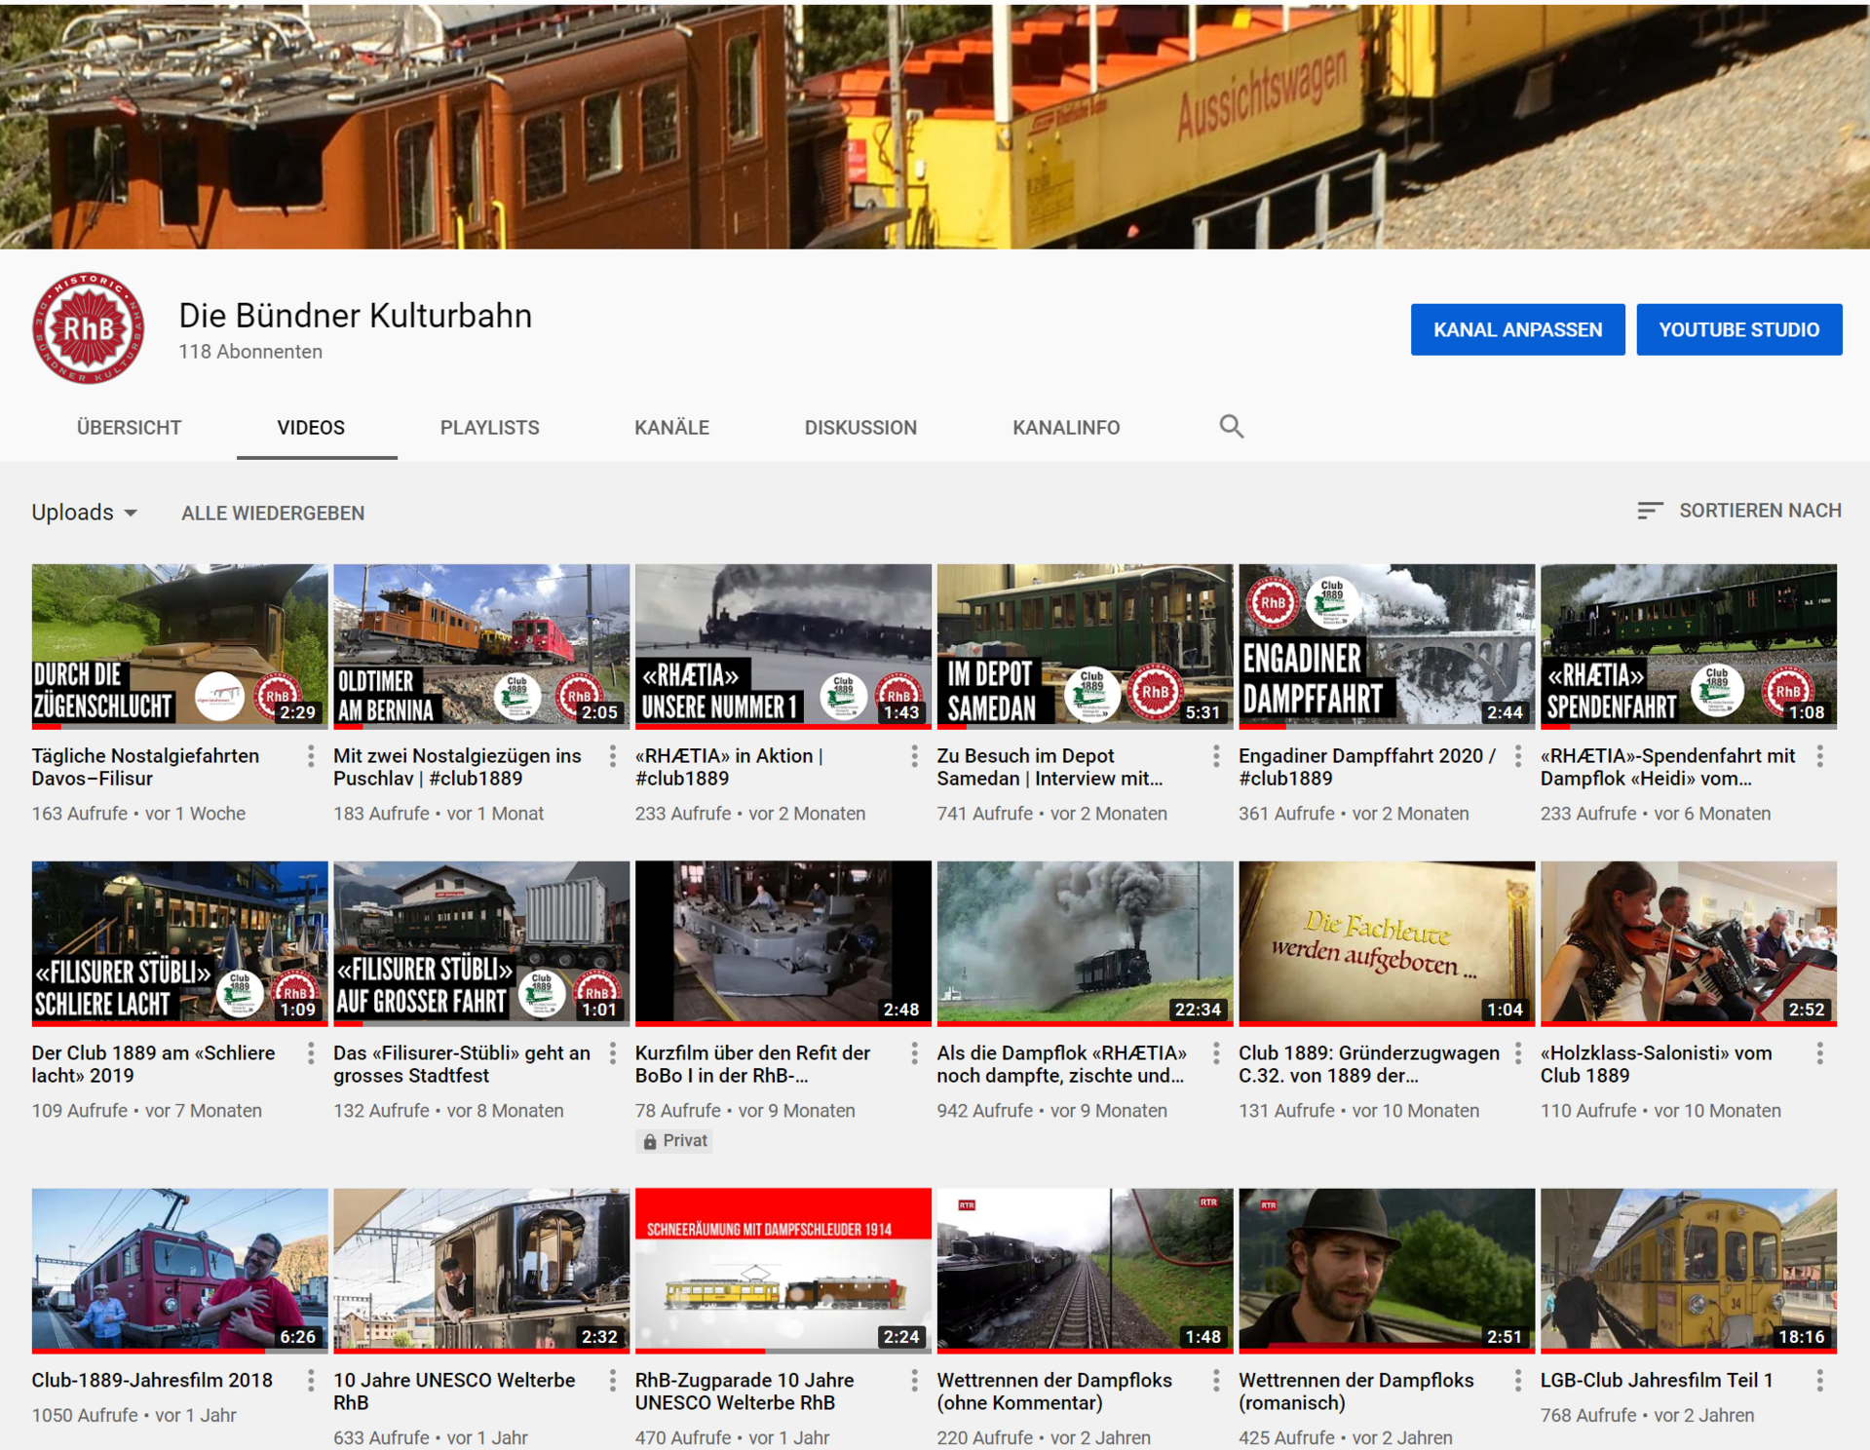The height and width of the screenshot is (1450, 1870).
Task: Open options menu for 10 Jahre UNESCO Welterbe RhB
Action: pos(612,1381)
